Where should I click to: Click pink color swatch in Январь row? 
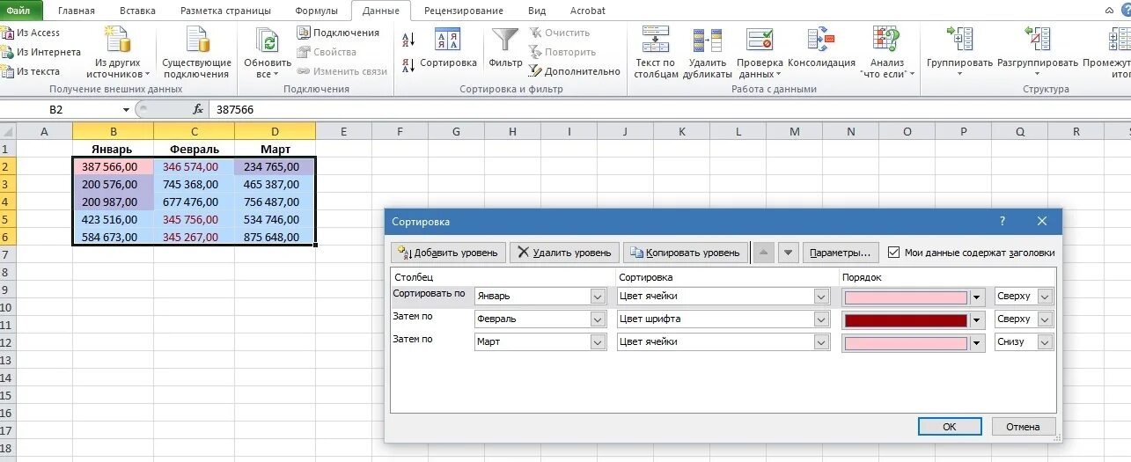(906, 297)
